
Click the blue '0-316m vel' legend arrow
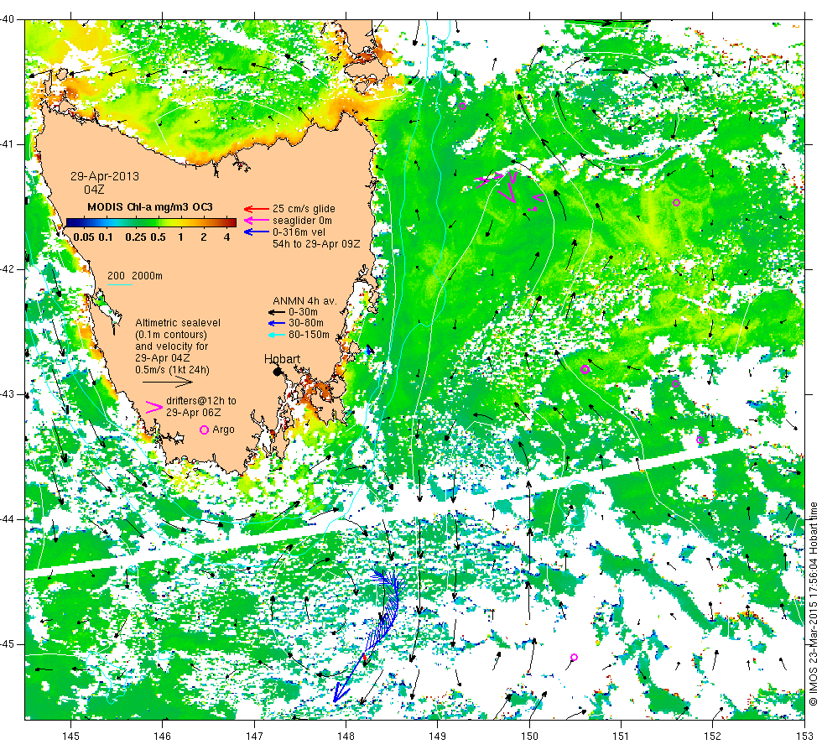tap(257, 232)
